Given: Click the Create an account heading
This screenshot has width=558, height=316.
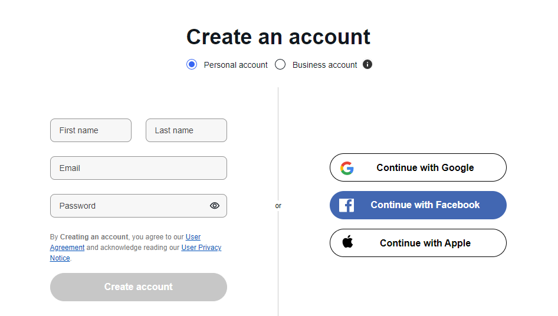Looking at the screenshot, I should point(278,37).
